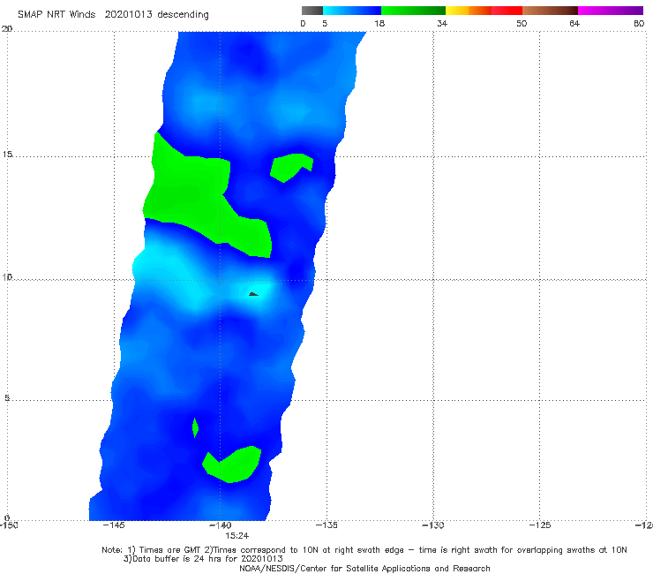Viewport: 653px width, 574px height.
Task: Click the magenta 64-80 segment of the color bar
Action: (x=611, y=11)
